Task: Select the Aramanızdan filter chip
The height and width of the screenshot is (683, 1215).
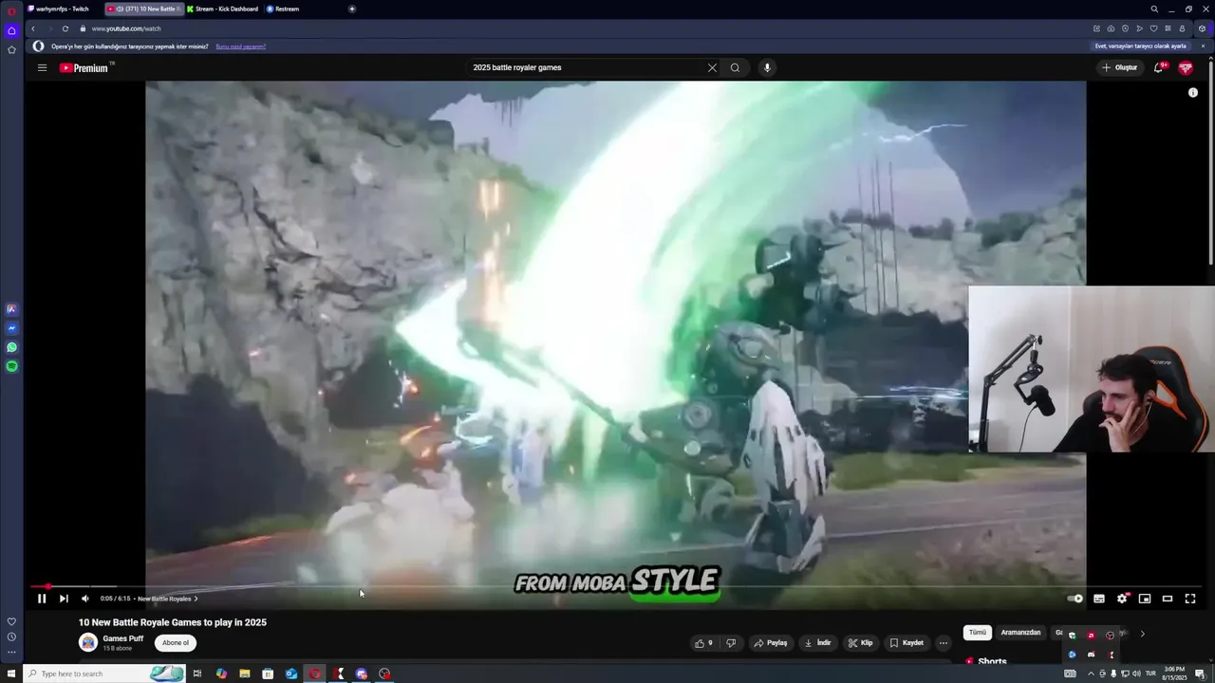Action: pyautogui.click(x=1021, y=633)
